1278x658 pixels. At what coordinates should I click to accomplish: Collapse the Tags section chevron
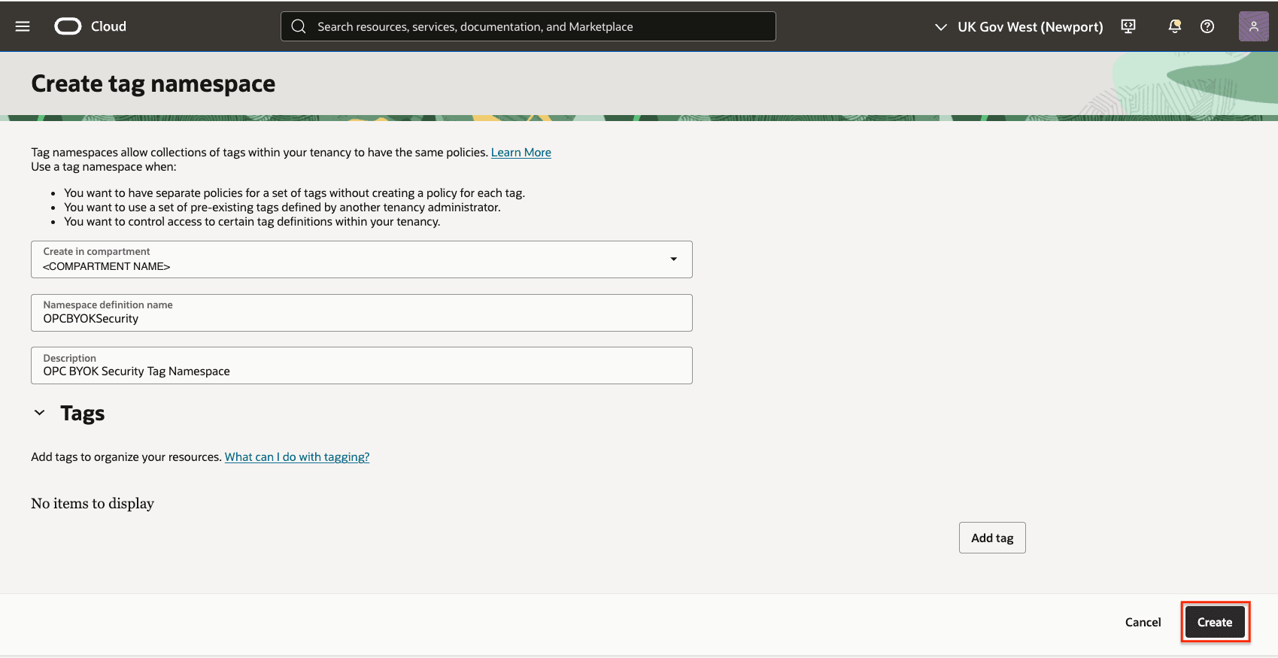40,413
